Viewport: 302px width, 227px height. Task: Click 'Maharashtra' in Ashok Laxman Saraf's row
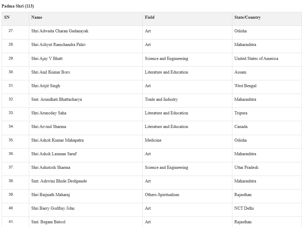pyautogui.click(x=245, y=154)
